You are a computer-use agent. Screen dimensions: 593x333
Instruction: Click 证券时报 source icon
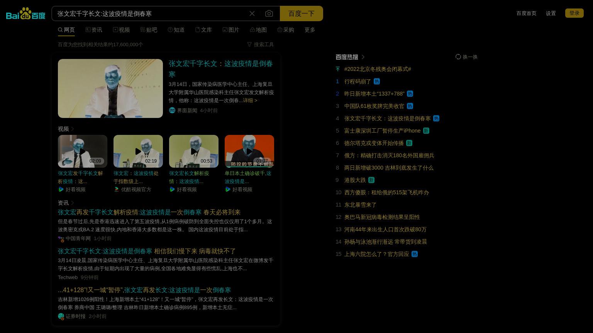click(x=61, y=316)
